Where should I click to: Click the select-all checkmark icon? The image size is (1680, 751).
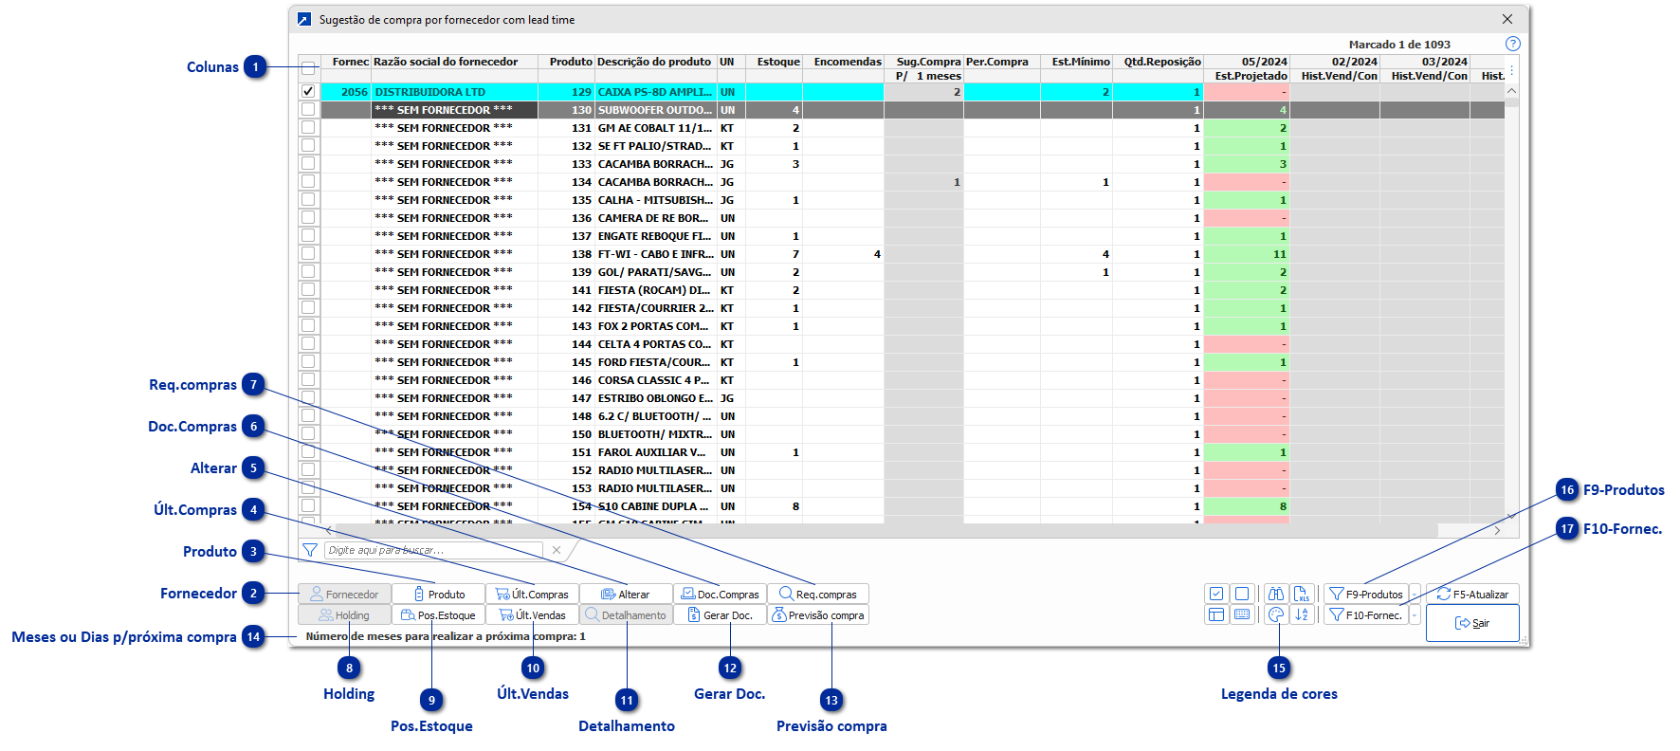[x=1216, y=594]
